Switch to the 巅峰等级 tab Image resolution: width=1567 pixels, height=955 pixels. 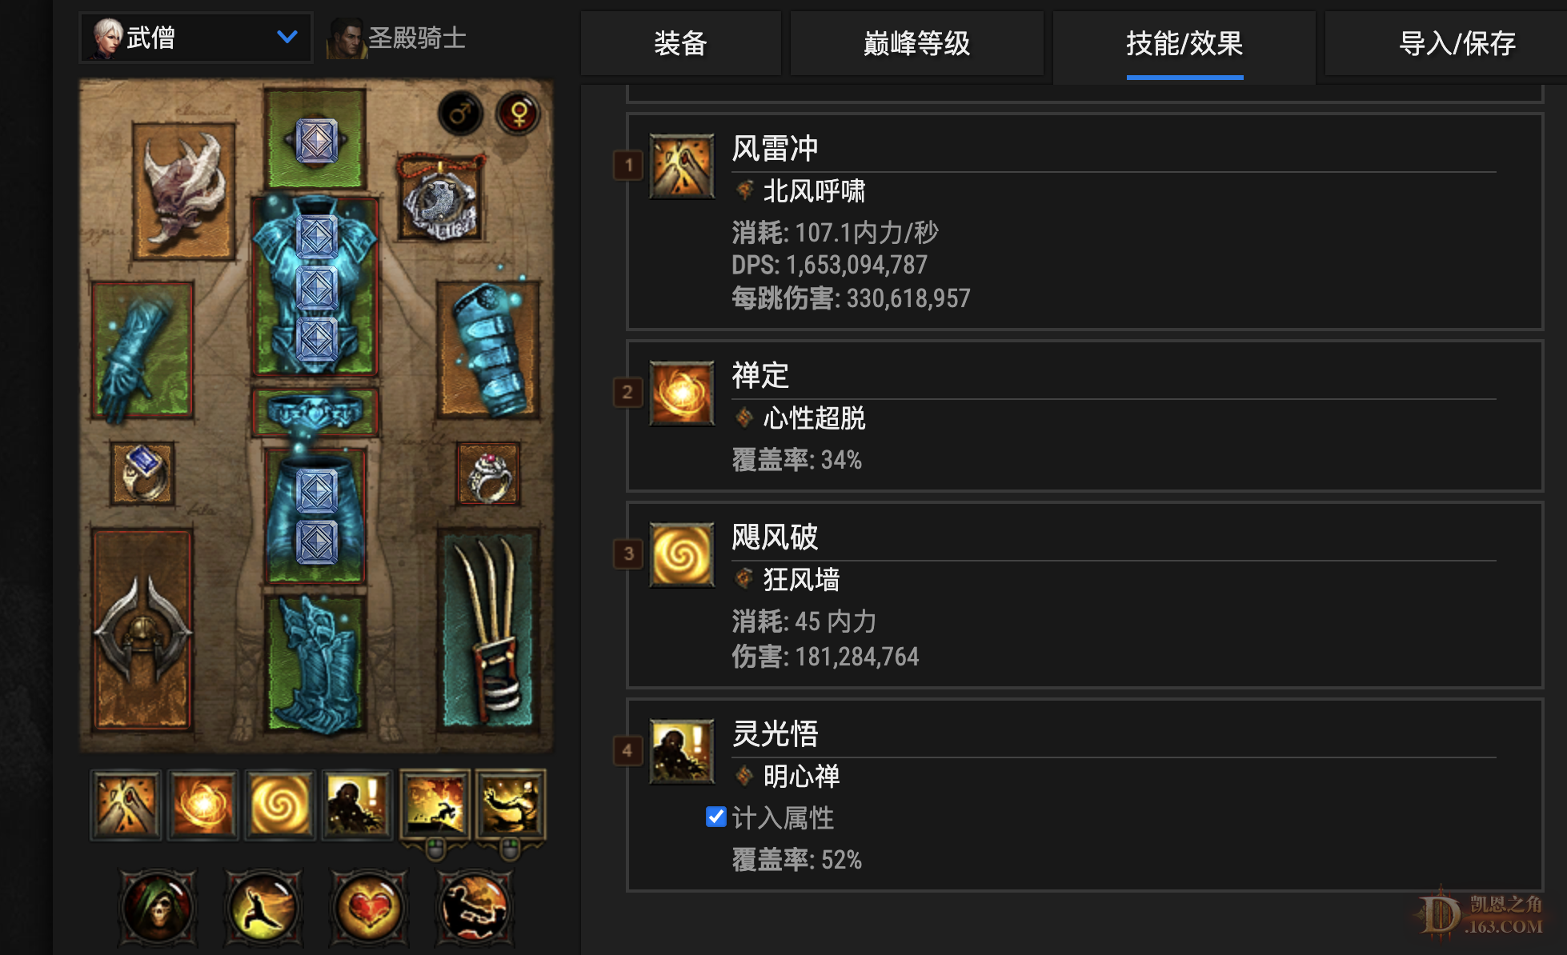point(916,43)
